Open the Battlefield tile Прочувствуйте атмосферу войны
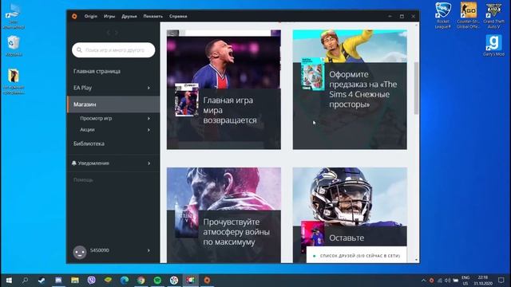 [x=224, y=214]
